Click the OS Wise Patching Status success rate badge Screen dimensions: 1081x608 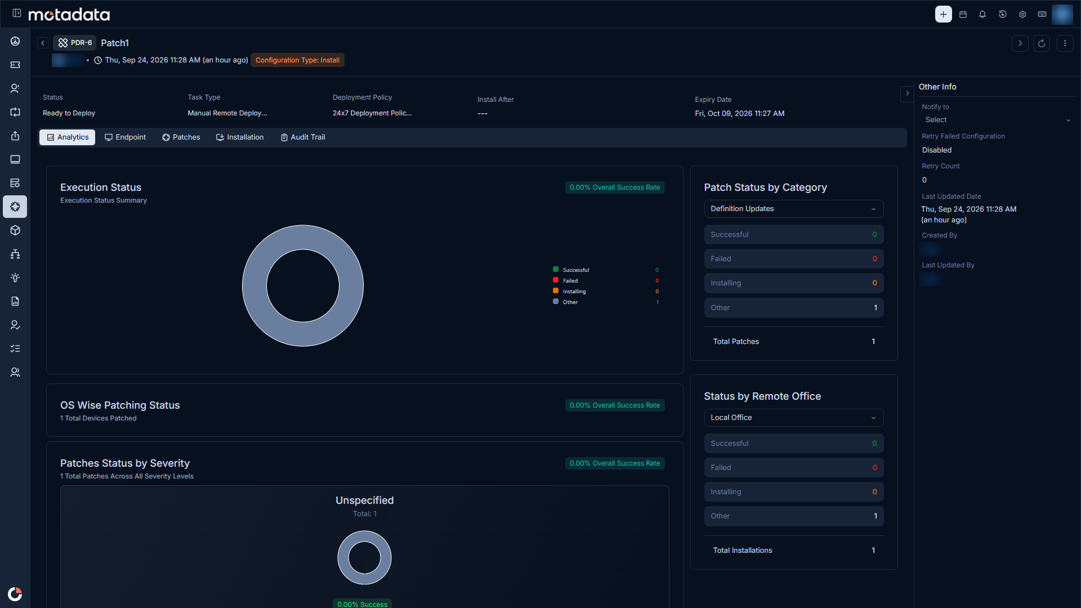point(615,405)
